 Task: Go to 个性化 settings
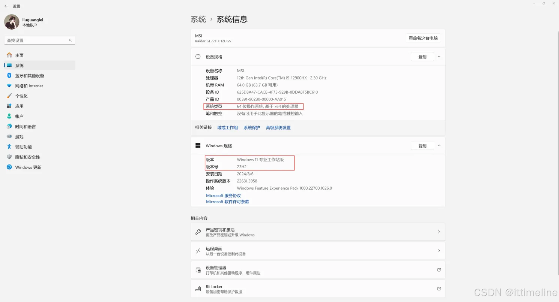pos(40,96)
